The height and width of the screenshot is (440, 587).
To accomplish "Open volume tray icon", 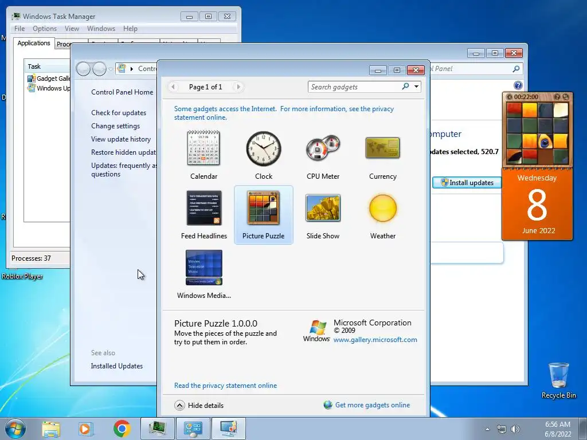I will point(515,429).
